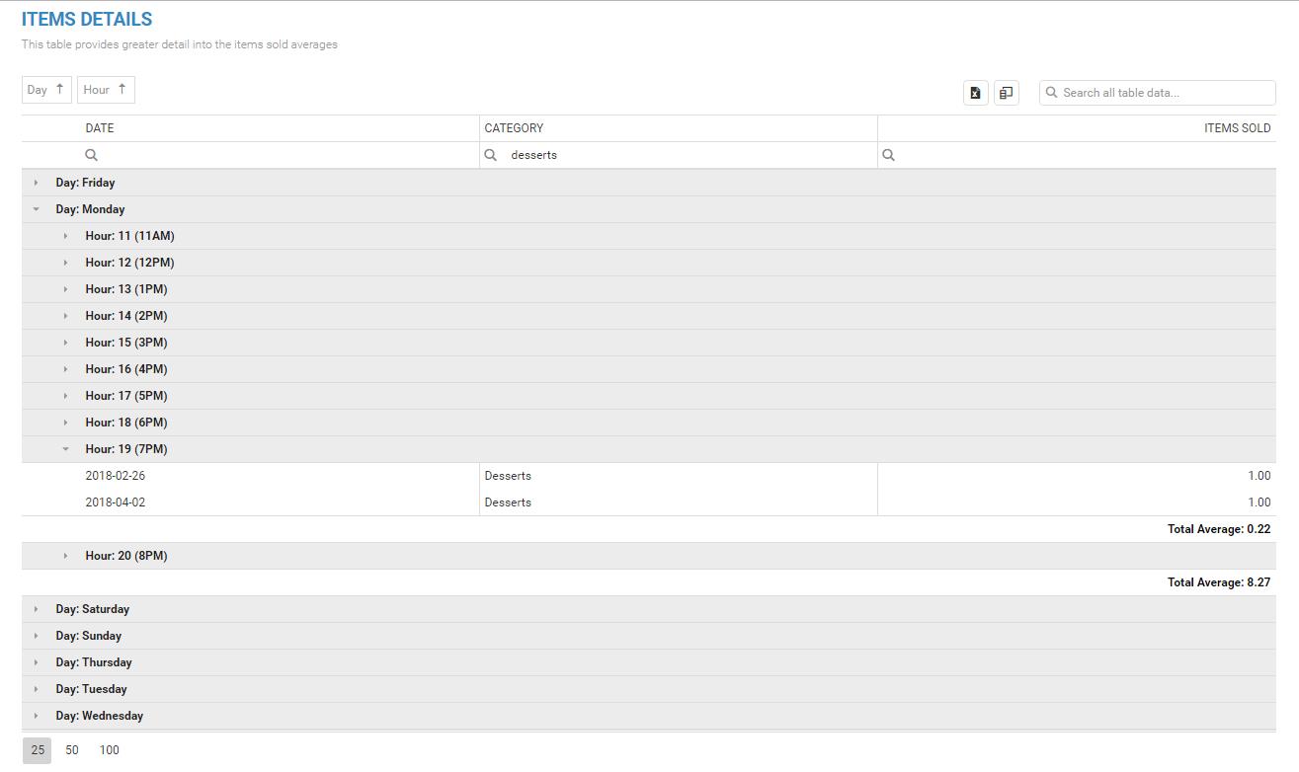Screen dimensions: 1299x772
Task: Click Desserts cell in 2018-04-02 row
Action: tap(679, 502)
